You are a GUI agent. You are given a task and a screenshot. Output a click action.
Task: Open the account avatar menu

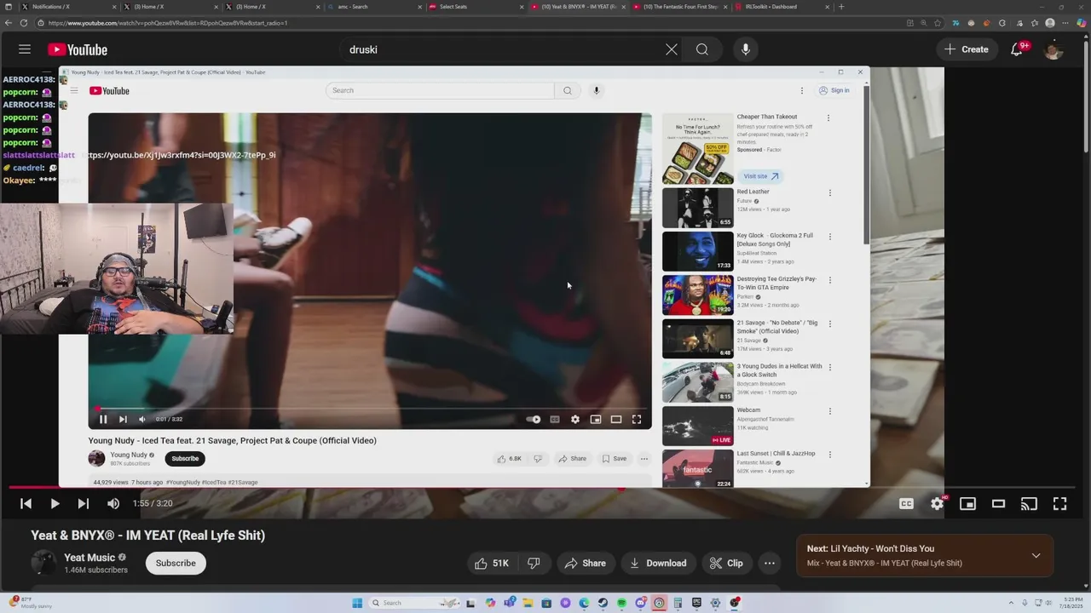[x=1053, y=49]
